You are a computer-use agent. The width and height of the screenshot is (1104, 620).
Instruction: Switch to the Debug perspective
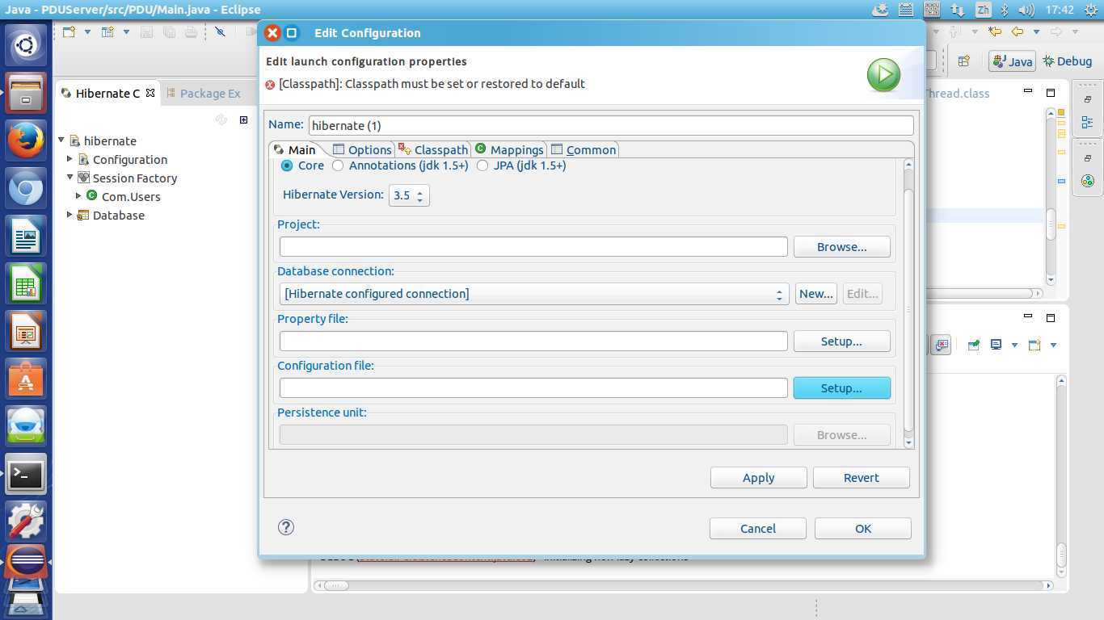tap(1068, 61)
